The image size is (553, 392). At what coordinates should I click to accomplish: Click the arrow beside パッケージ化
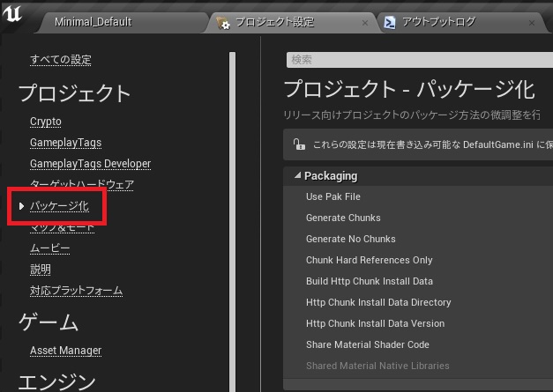(21, 206)
